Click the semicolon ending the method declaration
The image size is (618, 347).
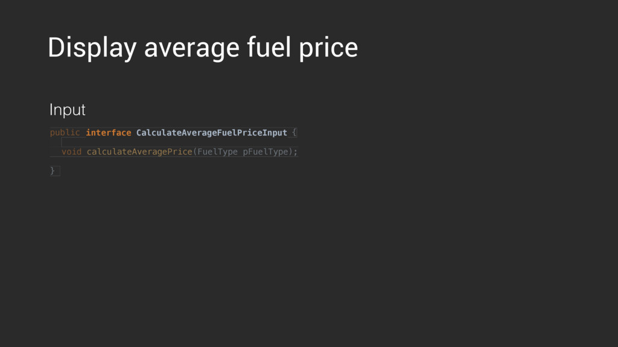click(x=296, y=152)
